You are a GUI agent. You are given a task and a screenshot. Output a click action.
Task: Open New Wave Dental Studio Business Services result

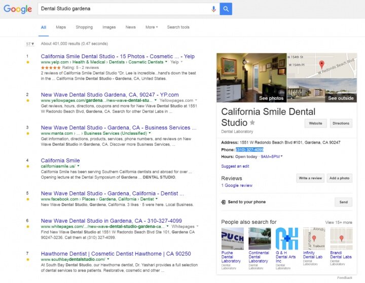[x=119, y=128]
